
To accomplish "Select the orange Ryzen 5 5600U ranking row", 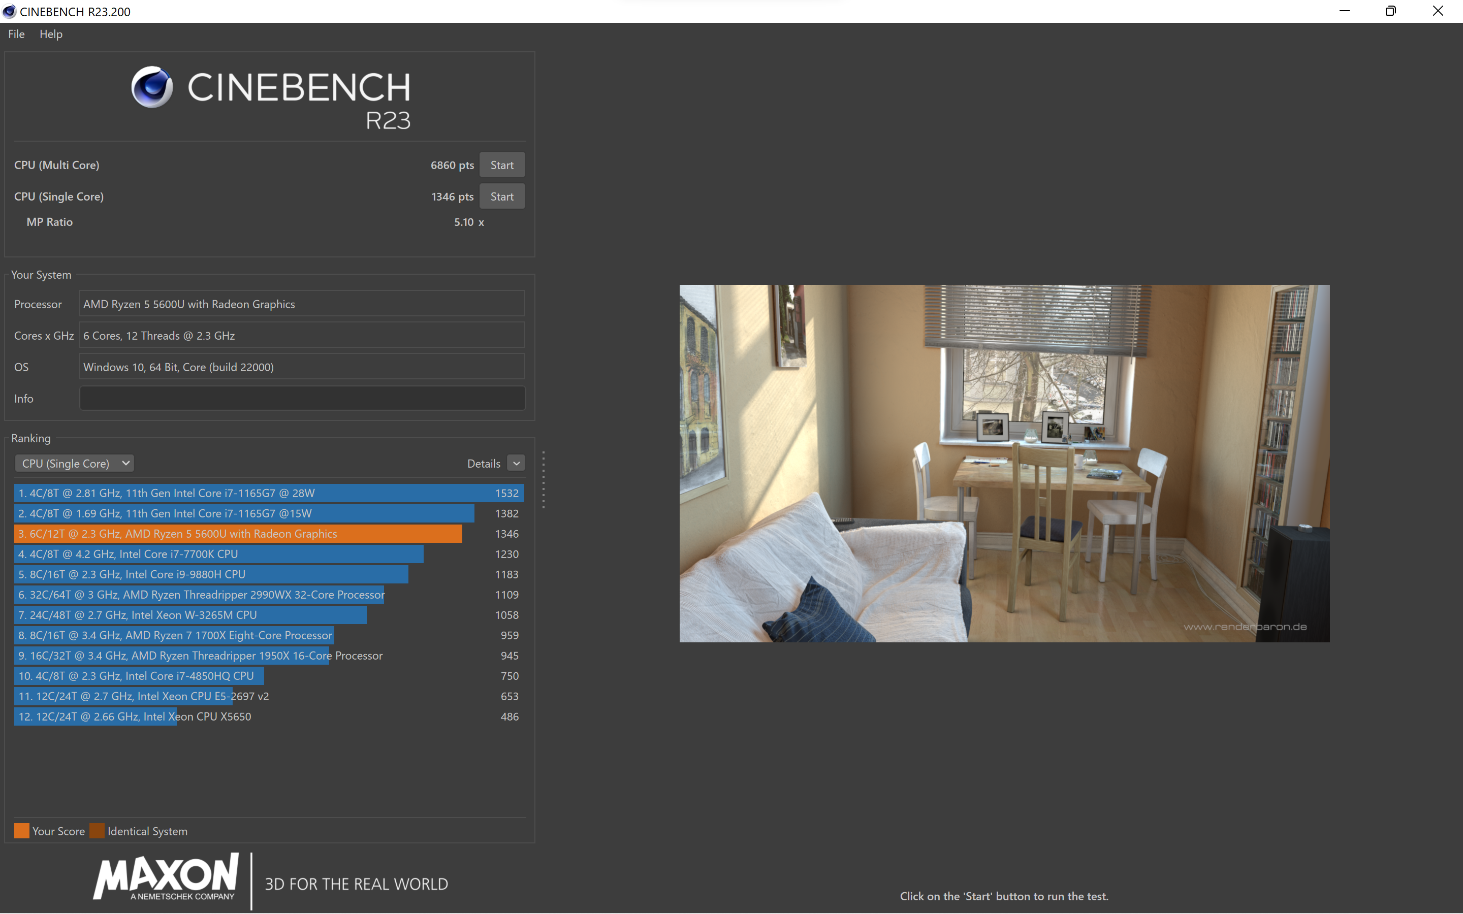I will click(x=269, y=534).
